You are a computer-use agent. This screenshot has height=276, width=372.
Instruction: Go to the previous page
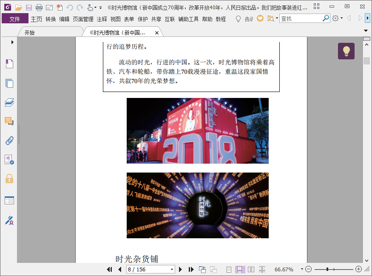(x=120, y=269)
